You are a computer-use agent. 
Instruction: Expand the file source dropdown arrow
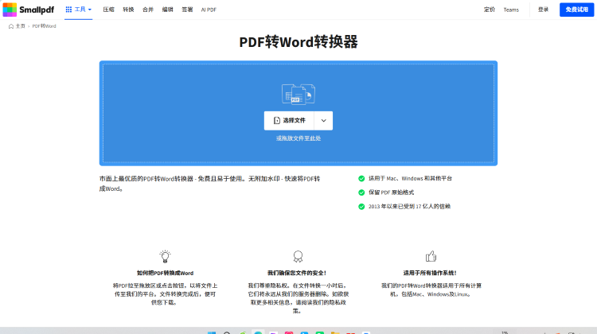click(x=324, y=121)
